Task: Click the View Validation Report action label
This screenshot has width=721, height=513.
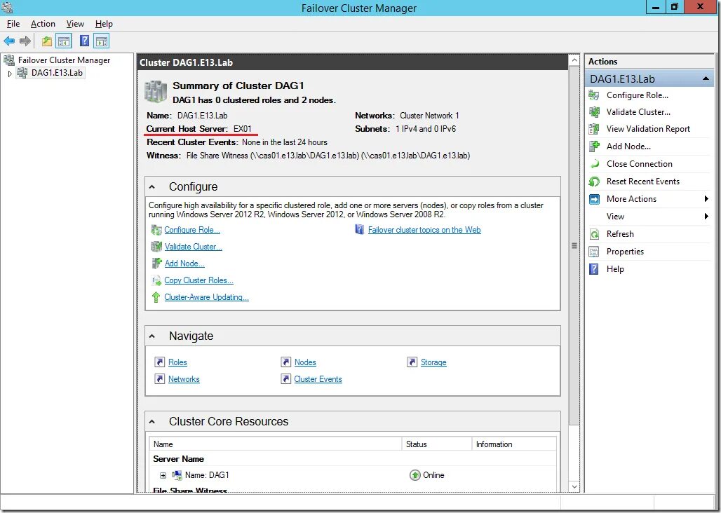Action: click(x=648, y=129)
